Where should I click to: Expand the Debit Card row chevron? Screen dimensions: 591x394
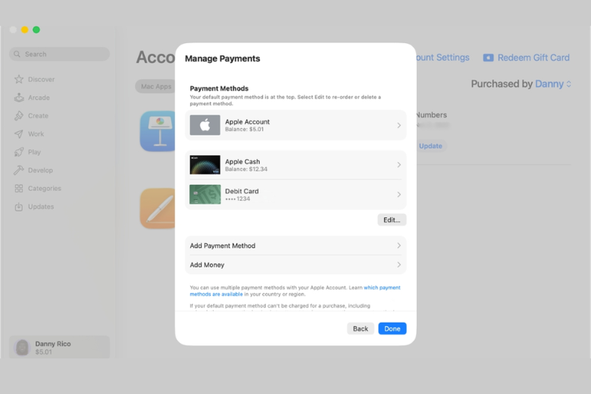coord(399,195)
